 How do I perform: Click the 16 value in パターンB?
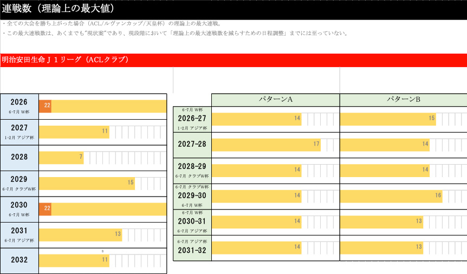pyautogui.click(x=438, y=195)
